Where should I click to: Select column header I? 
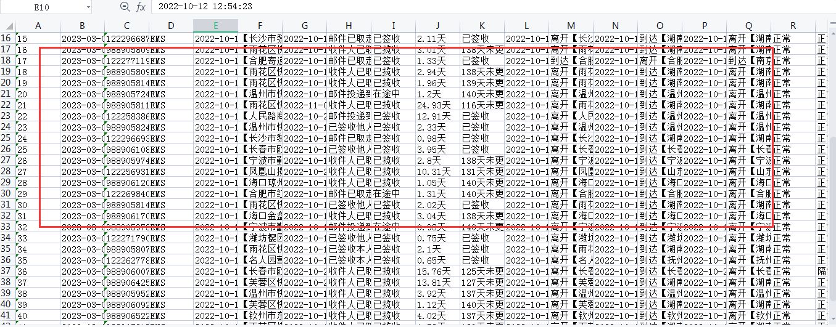pos(393,25)
